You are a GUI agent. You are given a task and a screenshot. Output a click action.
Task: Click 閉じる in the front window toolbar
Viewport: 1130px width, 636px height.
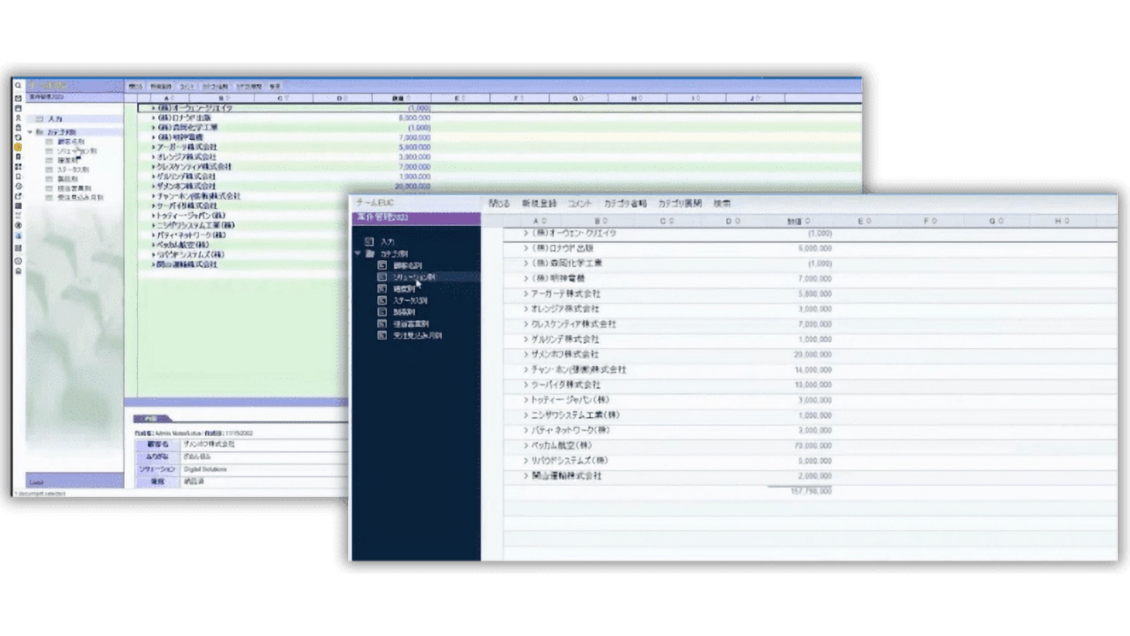coord(499,204)
